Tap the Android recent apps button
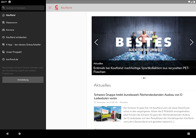Image resolution: width=196 pixels, height=138 pixels. [x=189, y=134]
